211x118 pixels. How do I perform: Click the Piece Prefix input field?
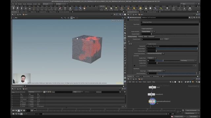coord(170,24)
